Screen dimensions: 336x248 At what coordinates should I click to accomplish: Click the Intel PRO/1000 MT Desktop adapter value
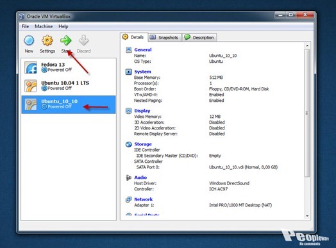pos(240,205)
